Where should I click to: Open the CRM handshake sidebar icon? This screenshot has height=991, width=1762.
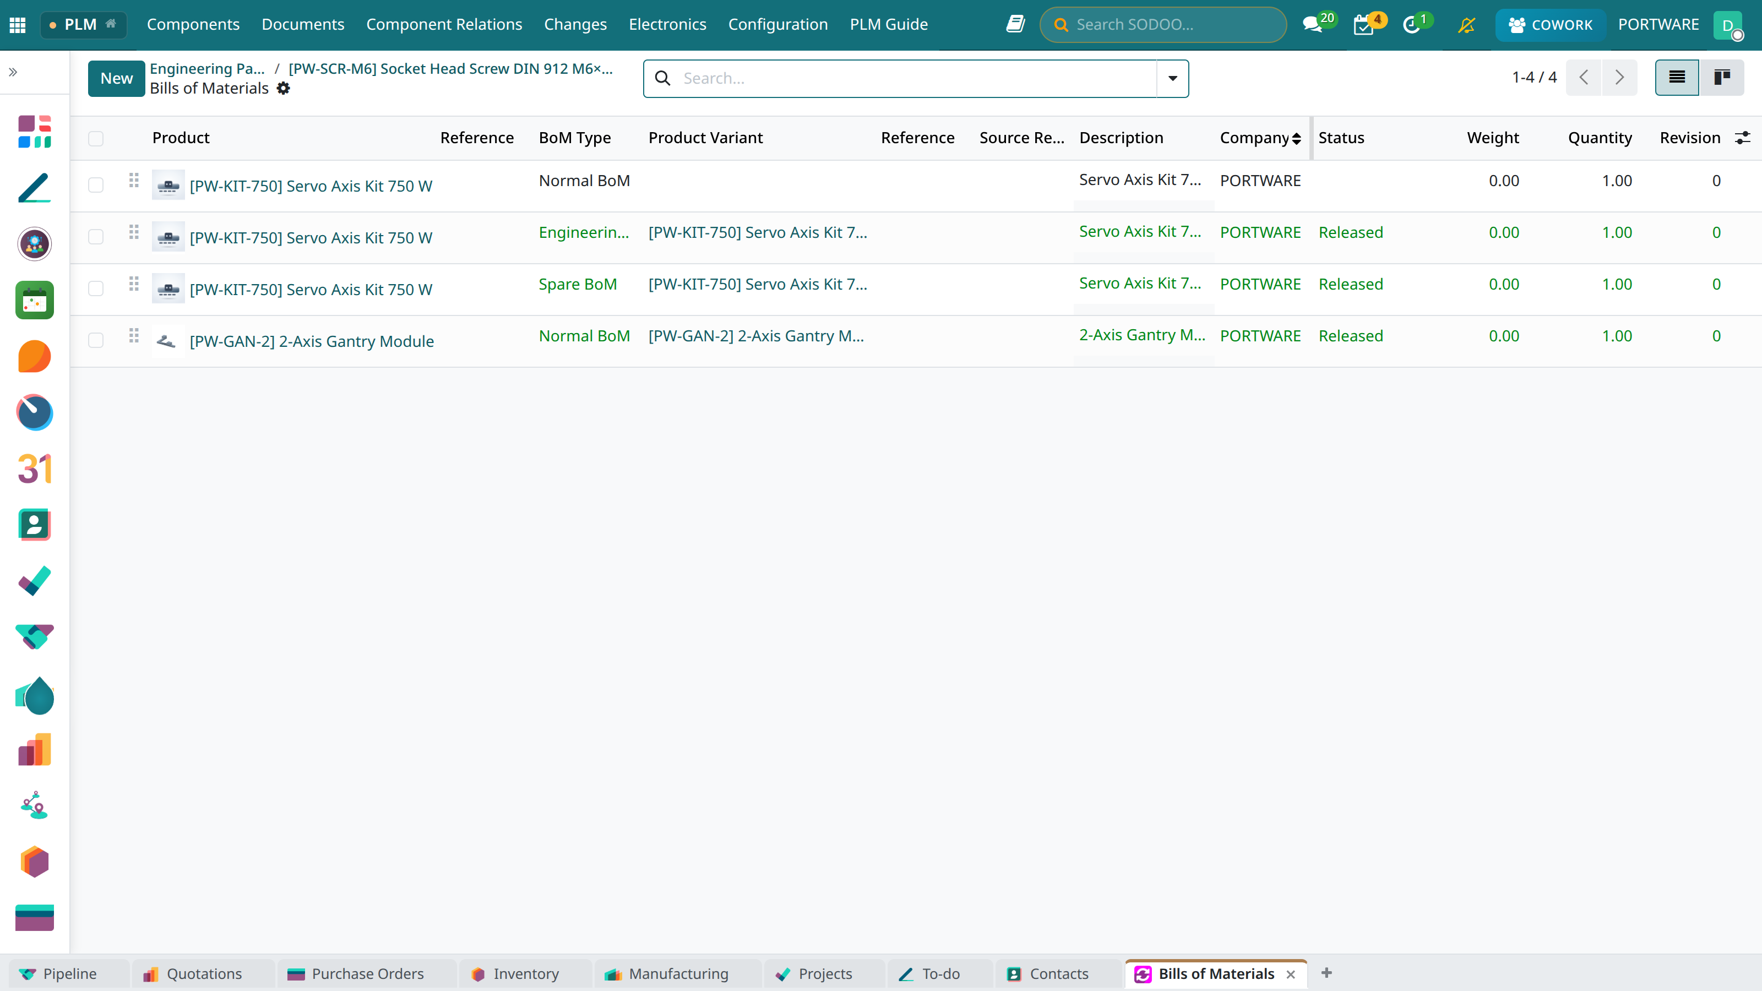click(35, 637)
